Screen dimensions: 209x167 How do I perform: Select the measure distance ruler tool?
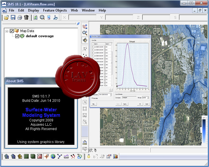(85, 142)
